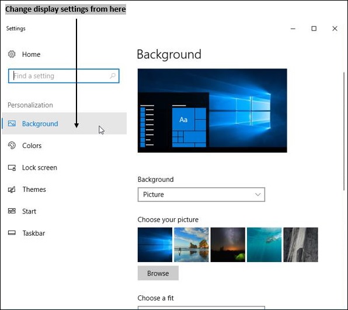Open the Background Picture dropdown

tap(201, 195)
